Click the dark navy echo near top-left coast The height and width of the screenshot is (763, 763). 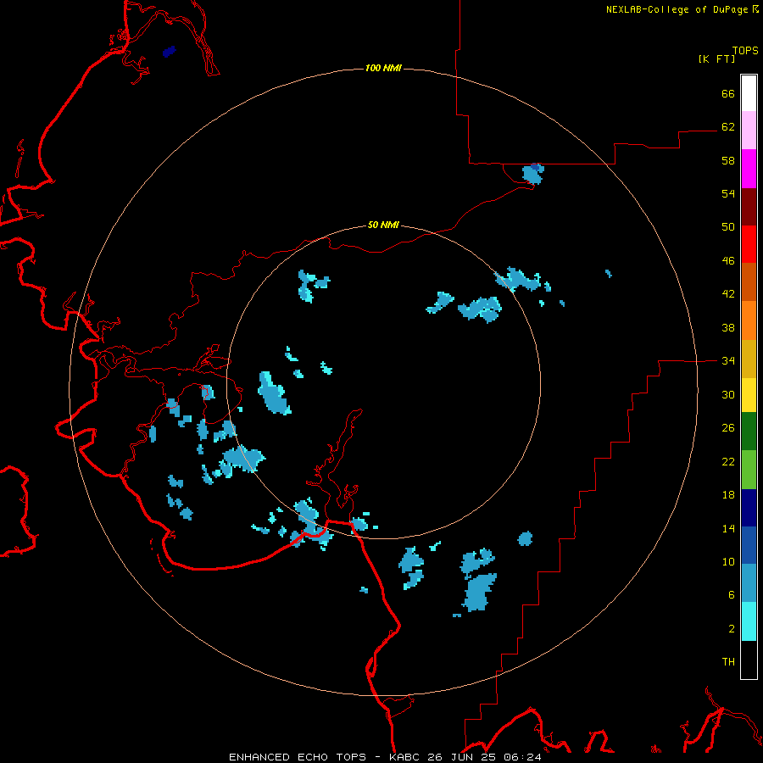click(169, 51)
